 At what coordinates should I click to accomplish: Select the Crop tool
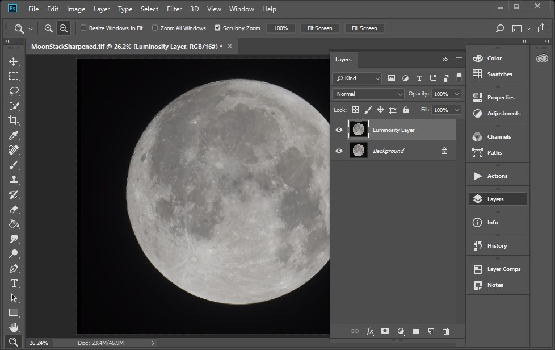(14, 120)
